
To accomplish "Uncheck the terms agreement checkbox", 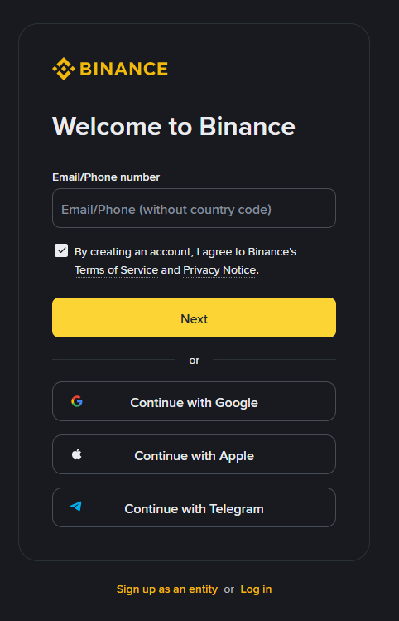I will click(x=61, y=250).
